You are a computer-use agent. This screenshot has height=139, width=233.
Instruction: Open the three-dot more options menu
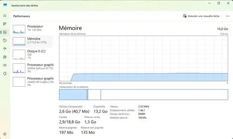pyautogui.click(x=228, y=16)
